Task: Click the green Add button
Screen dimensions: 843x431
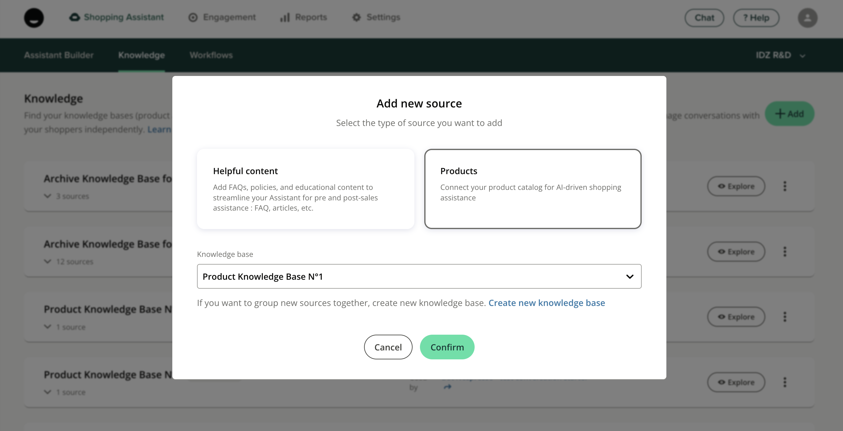Action: (x=789, y=114)
